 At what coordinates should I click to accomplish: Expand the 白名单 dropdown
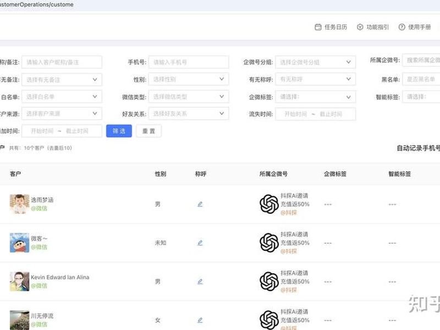coord(62,97)
